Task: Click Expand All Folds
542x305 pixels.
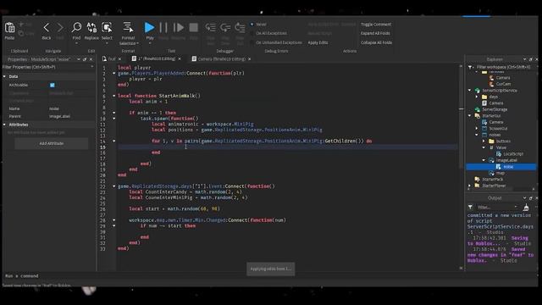Action: [375, 33]
